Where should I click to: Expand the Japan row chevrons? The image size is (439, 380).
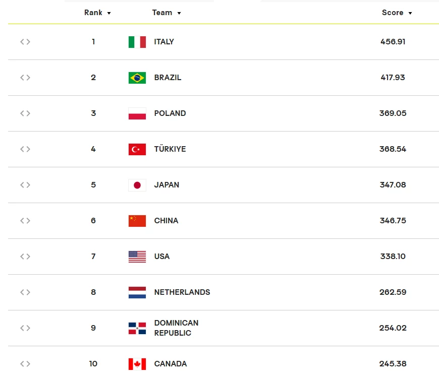[x=25, y=185]
